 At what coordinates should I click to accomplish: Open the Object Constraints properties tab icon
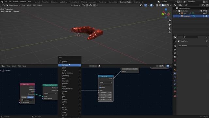tap(175, 84)
